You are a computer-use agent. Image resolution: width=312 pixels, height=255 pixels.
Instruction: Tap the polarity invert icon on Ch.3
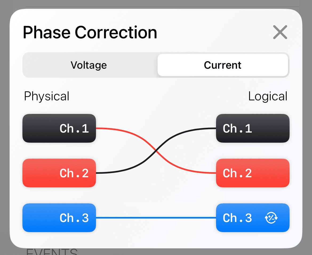point(271,218)
